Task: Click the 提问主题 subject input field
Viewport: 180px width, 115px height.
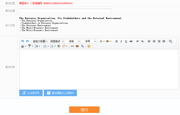Action: point(65,11)
